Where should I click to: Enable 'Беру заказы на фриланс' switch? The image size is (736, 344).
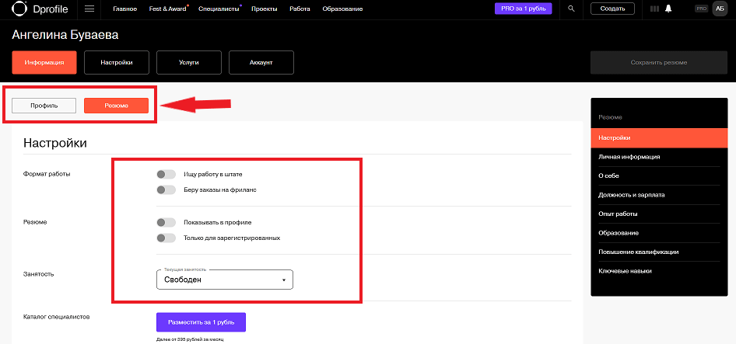coord(166,189)
